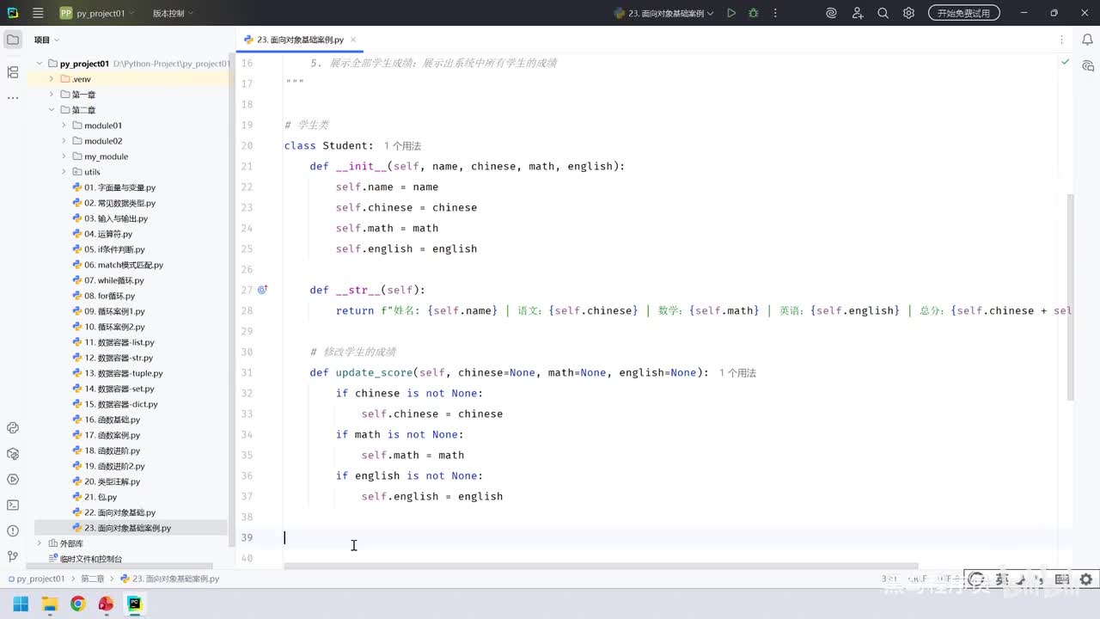Expand the utils folder
Image resolution: width=1100 pixels, height=619 pixels.
pos(64,172)
